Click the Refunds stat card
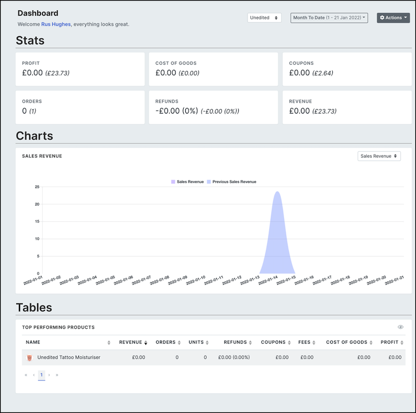The height and width of the screenshot is (413, 416). pos(213,107)
